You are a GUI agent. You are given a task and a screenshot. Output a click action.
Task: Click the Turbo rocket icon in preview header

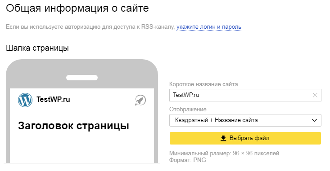(140, 100)
